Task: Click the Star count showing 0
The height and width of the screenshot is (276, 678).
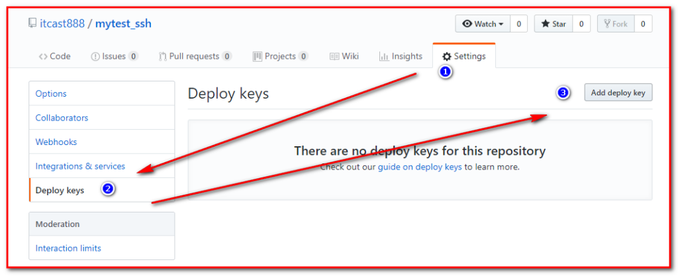Action: click(x=581, y=24)
